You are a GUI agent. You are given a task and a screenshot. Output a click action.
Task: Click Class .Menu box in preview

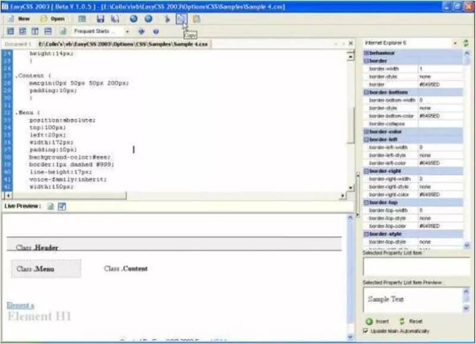click(46, 269)
